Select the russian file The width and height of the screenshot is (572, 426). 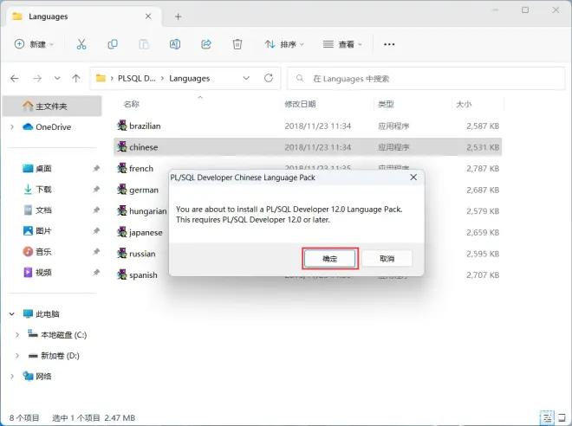[x=136, y=254]
